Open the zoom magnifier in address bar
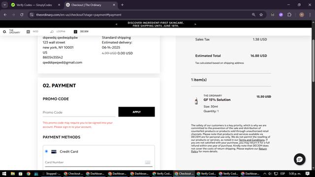This screenshot has height=177, width=315. pos(253,15)
